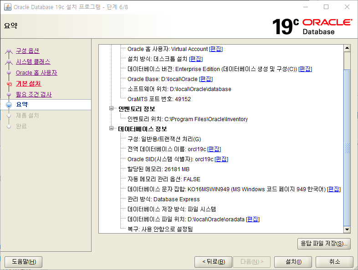Image resolution: width=358 pixels, height=270 pixels.
Task: Select the 관리 방식 Database Express row
Action: tap(164, 199)
